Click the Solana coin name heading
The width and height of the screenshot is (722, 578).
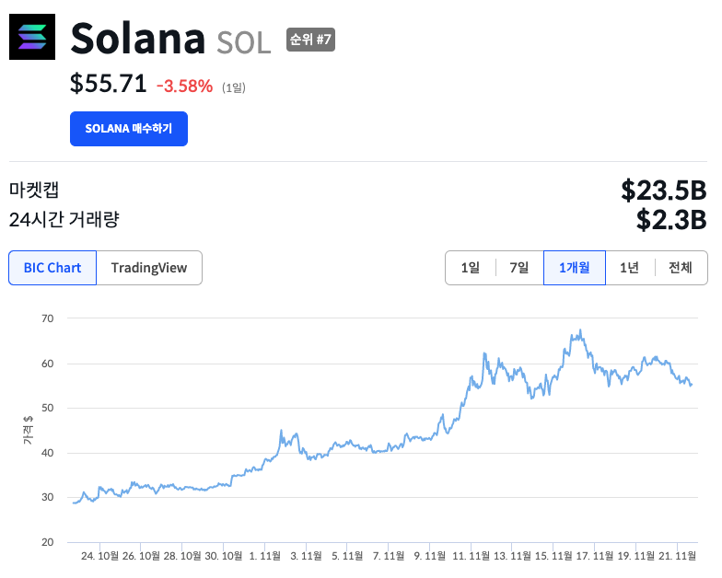[x=137, y=39]
